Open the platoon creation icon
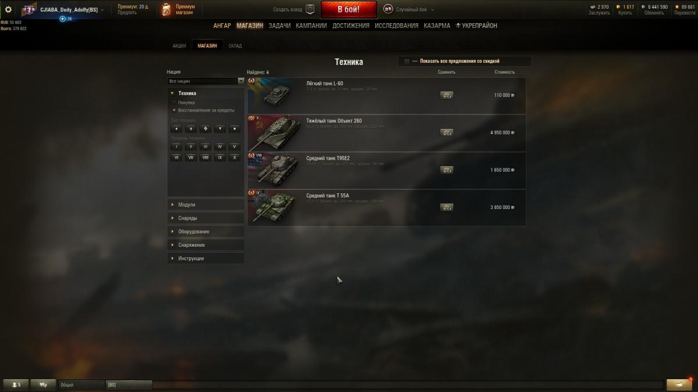Screen dimensions: 698x392 310,9
